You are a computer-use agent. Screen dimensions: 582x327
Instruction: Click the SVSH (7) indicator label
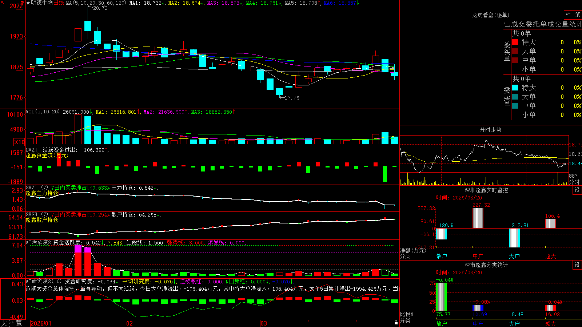37,215
